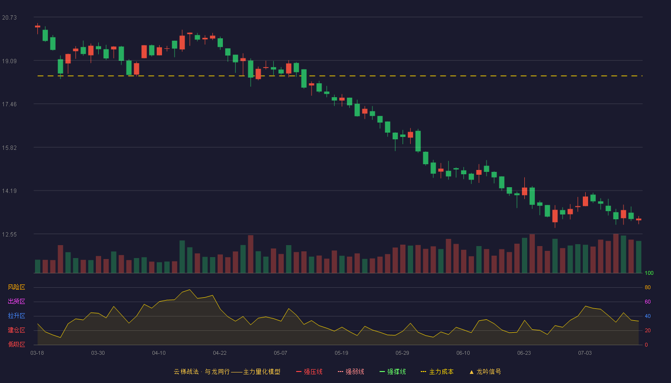
Task: Click the 05-07 date axis label
Action: [x=280, y=353]
